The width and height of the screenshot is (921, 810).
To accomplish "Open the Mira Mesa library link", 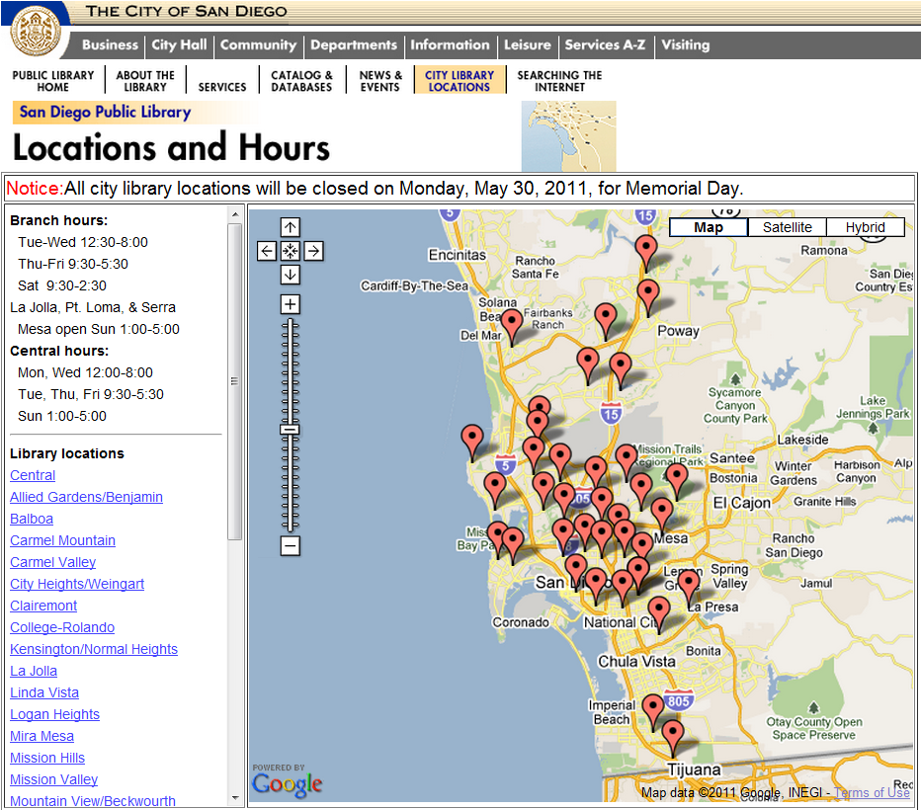I will point(42,736).
